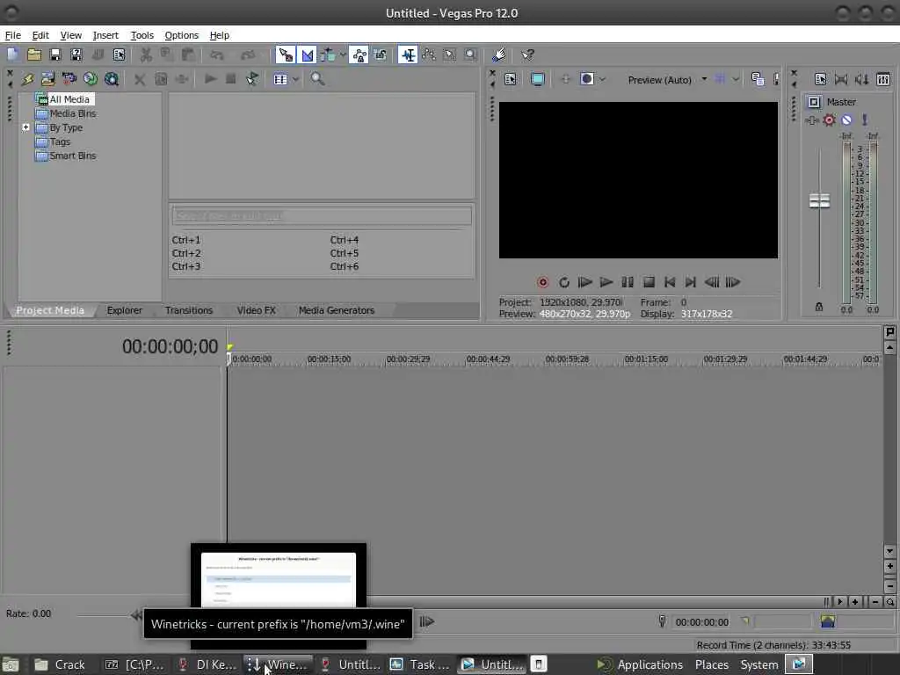Toggle Loop Playback in preview transport
Viewport: 900px width, 675px height.
(563, 282)
